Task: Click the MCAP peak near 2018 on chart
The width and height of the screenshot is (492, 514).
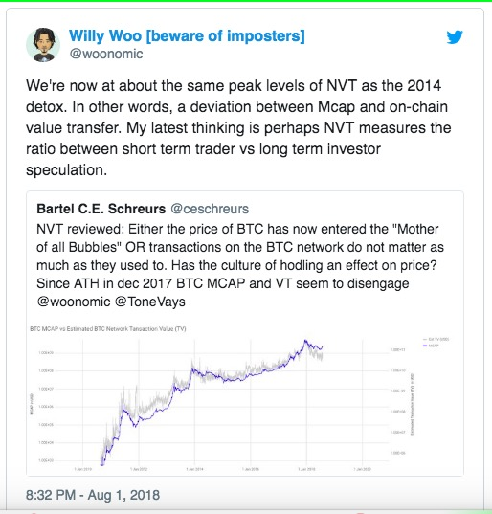Action: click(x=305, y=341)
